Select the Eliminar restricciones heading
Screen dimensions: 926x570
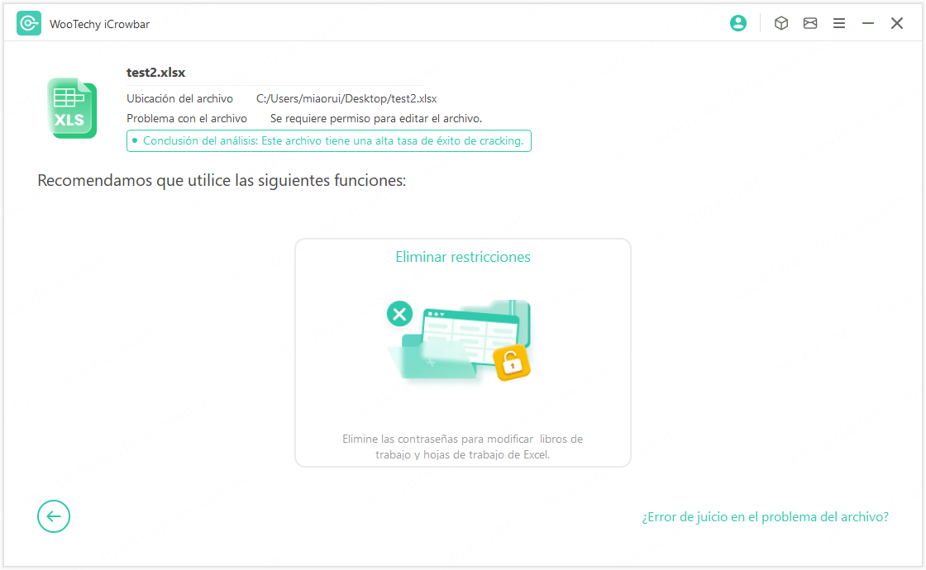(463, 257)
